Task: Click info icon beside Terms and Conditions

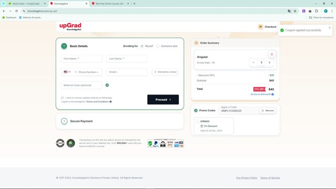Action: 111,101
